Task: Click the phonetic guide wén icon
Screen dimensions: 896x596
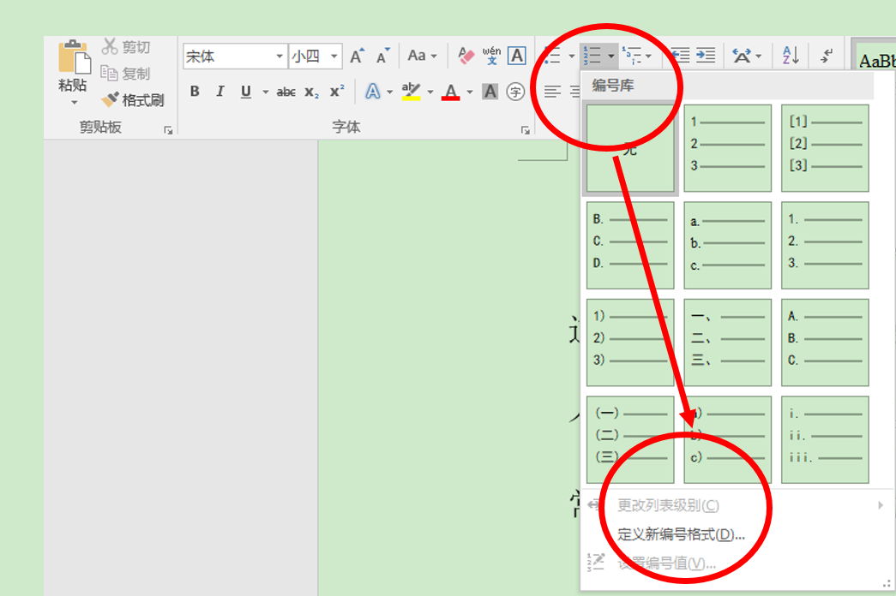Action: (491, 56)
